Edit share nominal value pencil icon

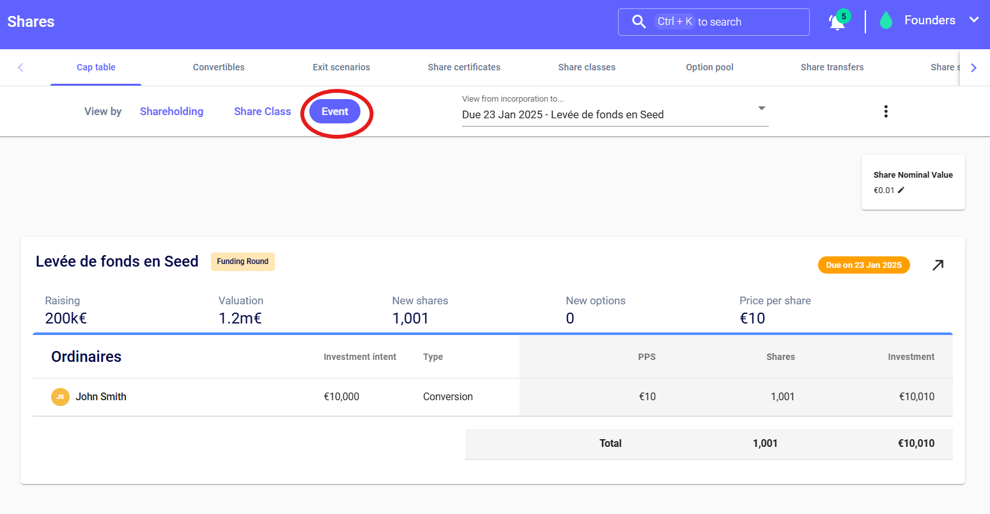(901, 190)
